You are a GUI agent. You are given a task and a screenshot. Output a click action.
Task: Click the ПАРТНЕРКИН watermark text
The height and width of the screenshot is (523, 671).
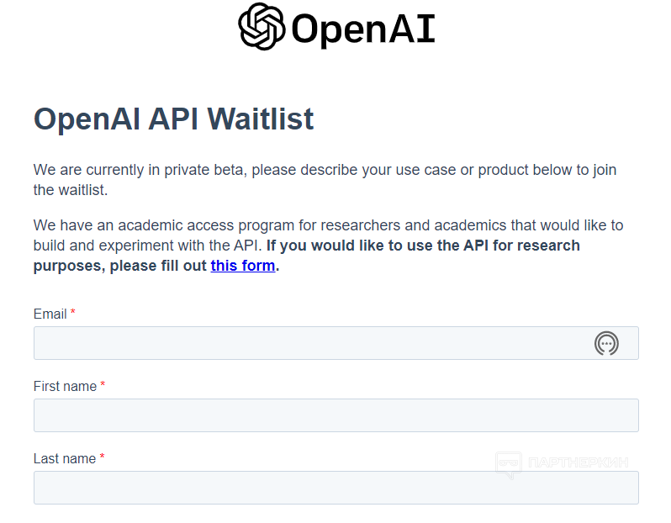[x=578, y=462]
